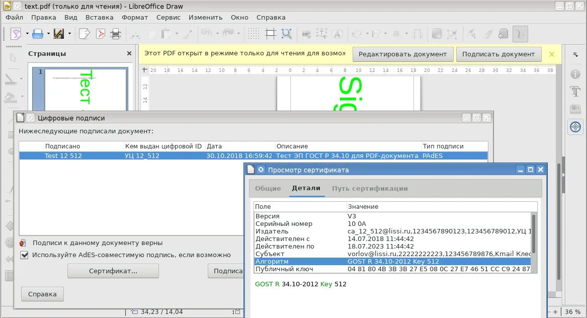Open the blue Open-file toolbar icon

point(37,34)
